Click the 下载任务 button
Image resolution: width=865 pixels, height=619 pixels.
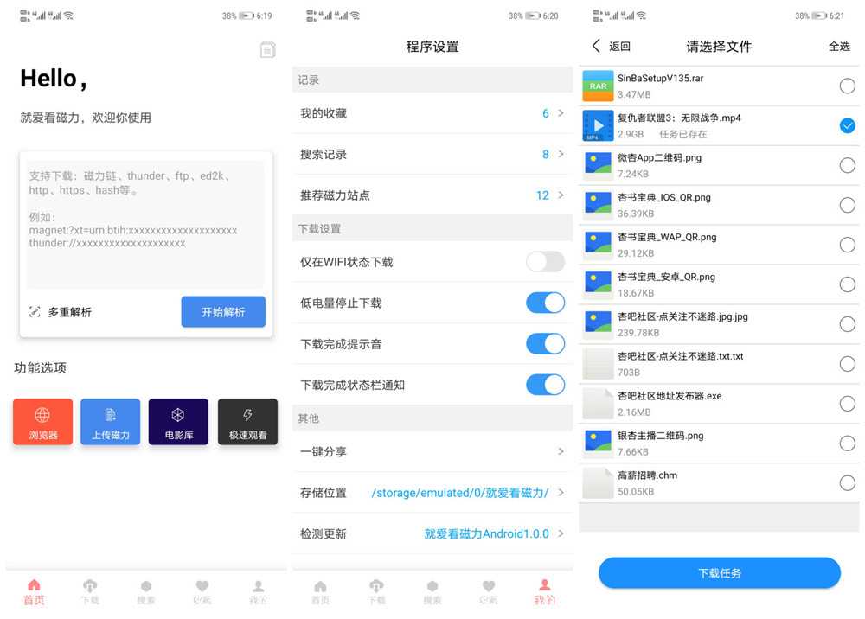pyautogui.click(x=720, y=572)
